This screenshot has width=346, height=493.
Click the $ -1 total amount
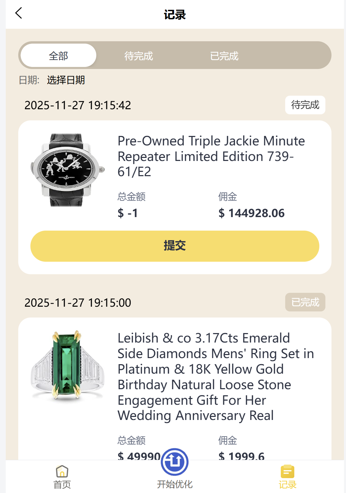click(128, 213)
